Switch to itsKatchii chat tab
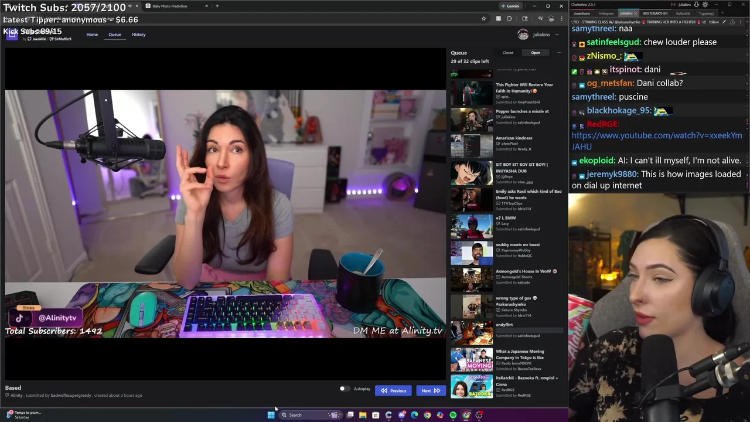 coord(683,13)
